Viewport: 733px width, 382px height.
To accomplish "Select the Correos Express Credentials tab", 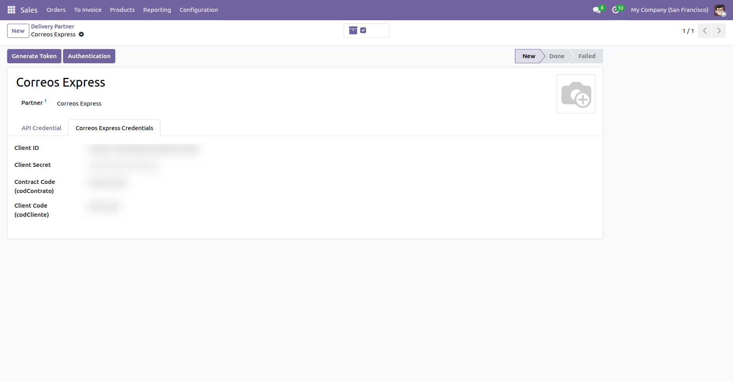I will [x=115, y=128].
